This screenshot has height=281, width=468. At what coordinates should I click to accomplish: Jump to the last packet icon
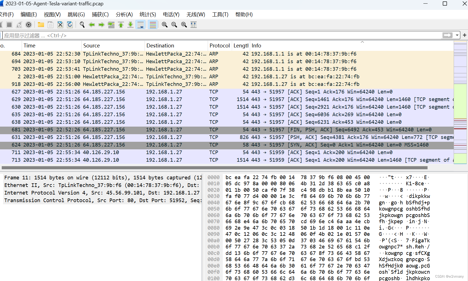coord(130,25)
